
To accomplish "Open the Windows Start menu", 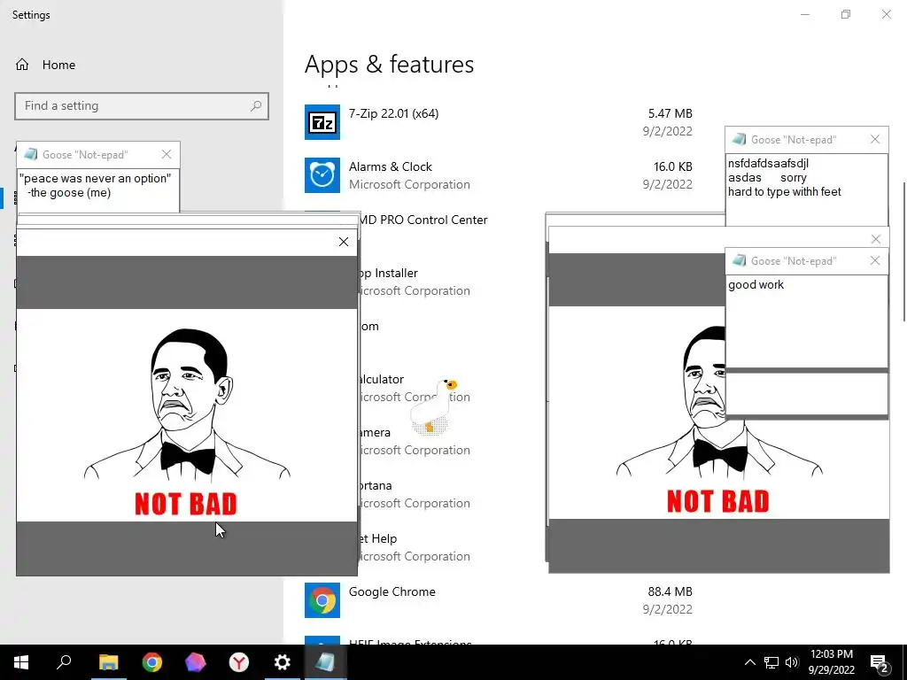I will click(x=21, y=662).
